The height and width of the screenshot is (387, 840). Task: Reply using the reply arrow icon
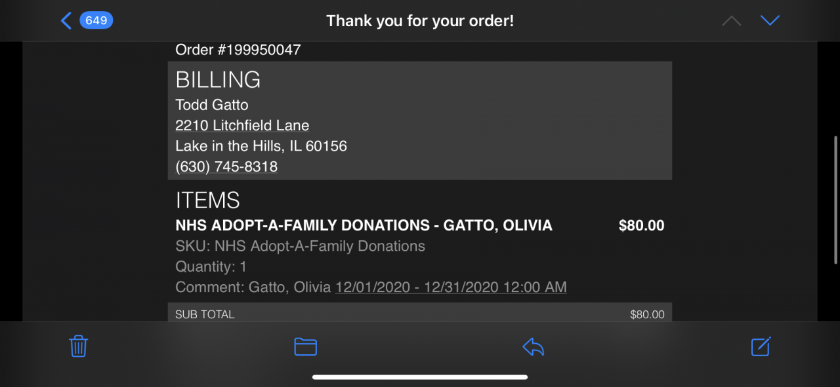tap(533, 346)
